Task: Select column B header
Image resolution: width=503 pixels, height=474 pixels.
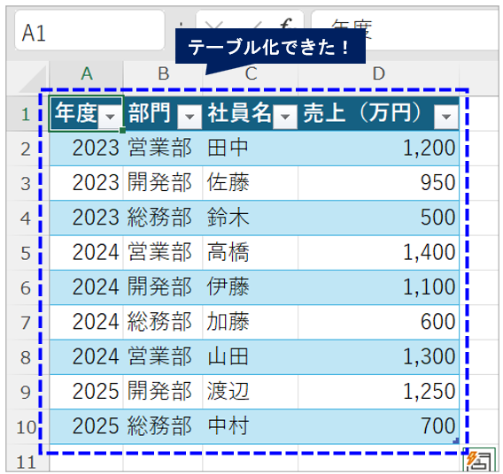Action: click(163, 73)
